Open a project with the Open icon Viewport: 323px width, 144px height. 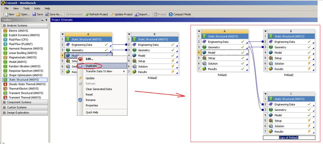(23, 15)
